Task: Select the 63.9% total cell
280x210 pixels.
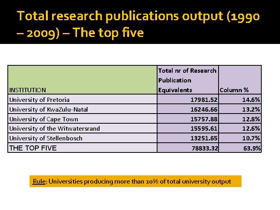Action: [x=240, y=147]
